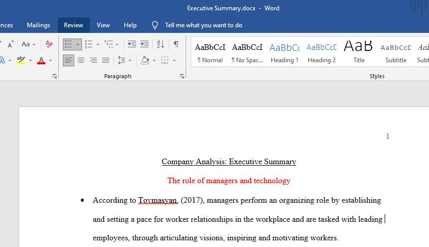Viewport: 429px width, 247px height.
Task: Sort the selected text alphabetically
Action: 160,44
